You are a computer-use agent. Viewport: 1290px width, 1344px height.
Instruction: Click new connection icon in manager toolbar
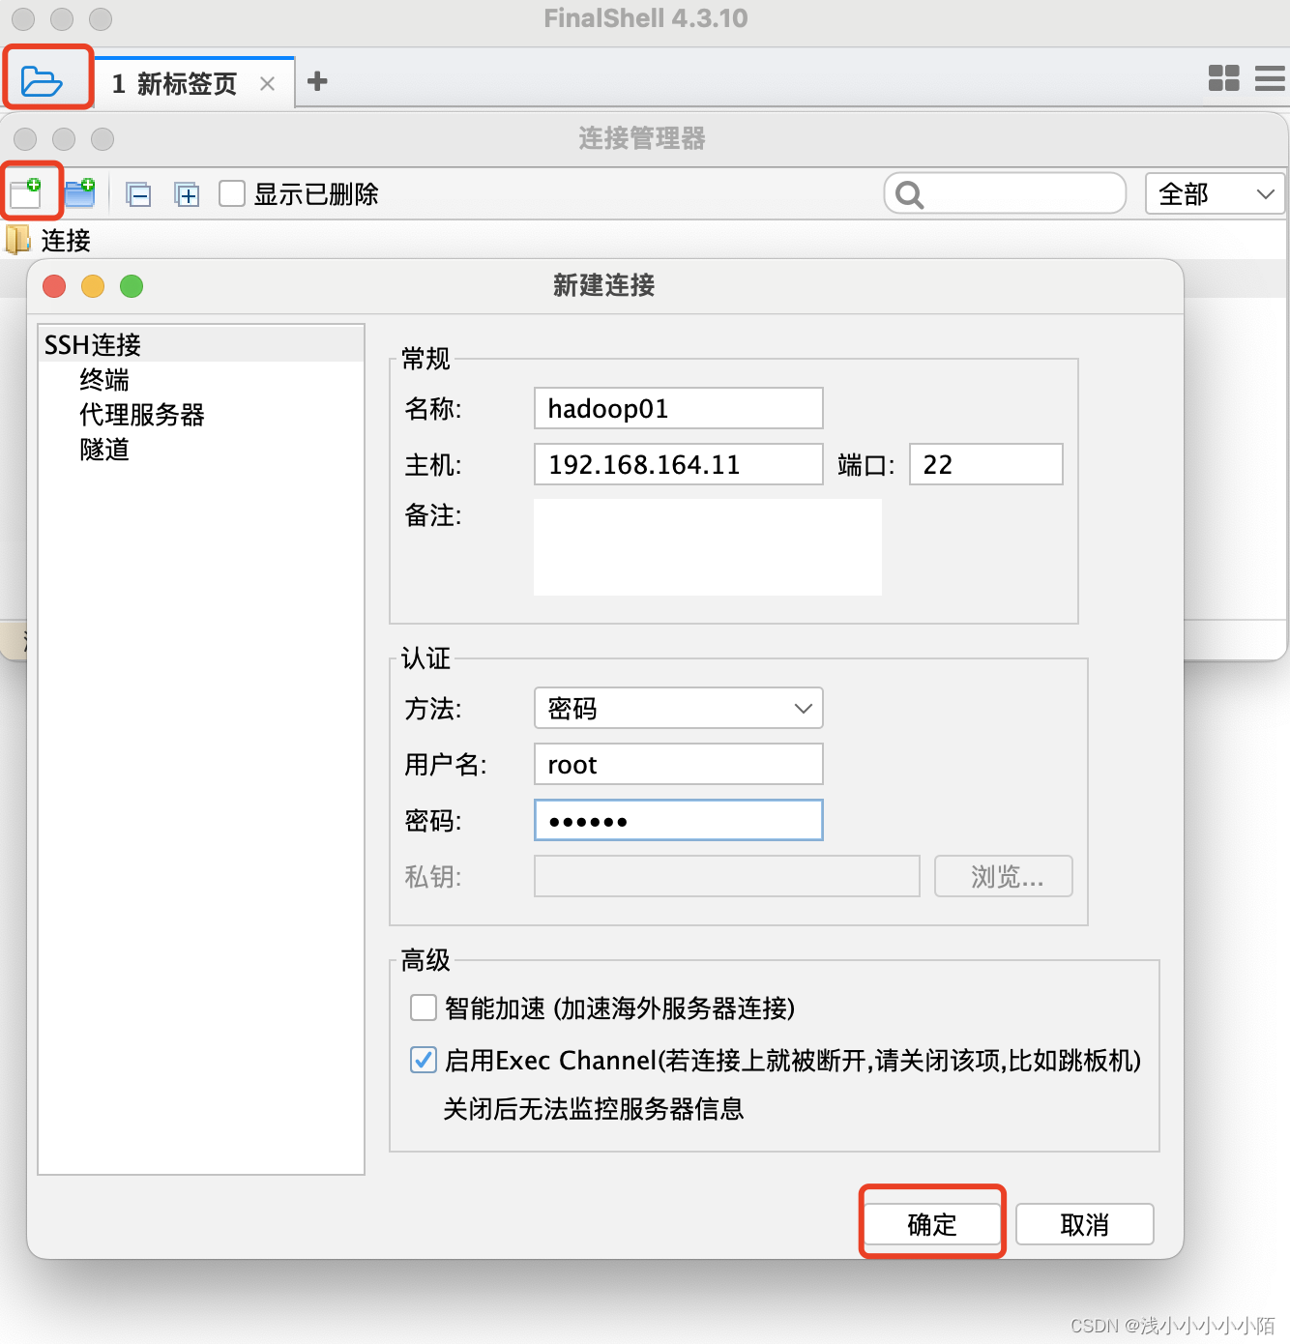pos(27,192)
